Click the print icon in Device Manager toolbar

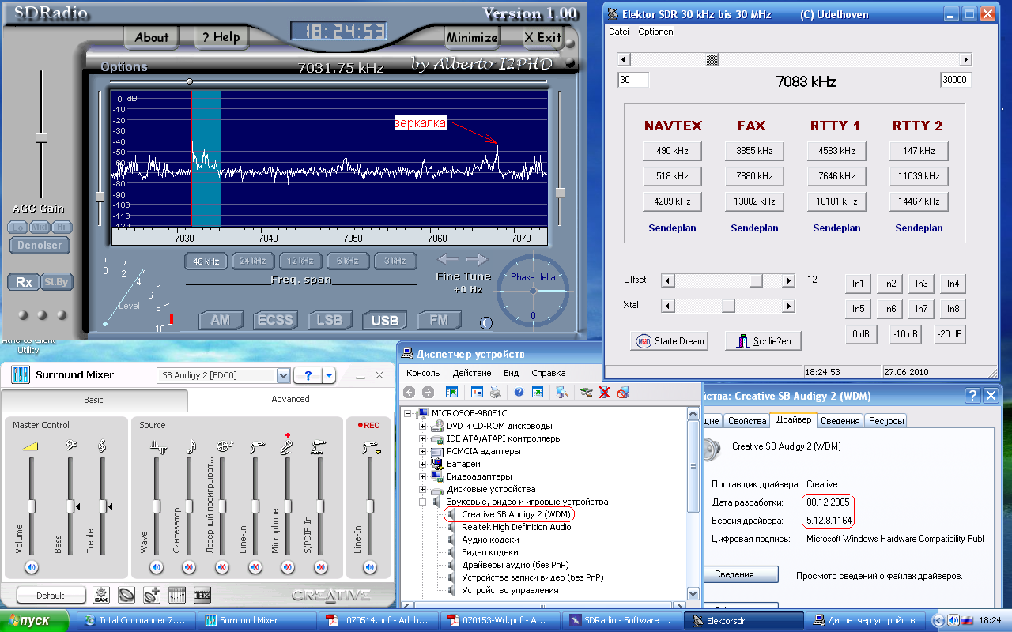click(x=495, y=392)
